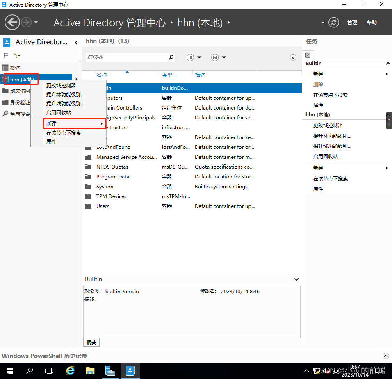The image size is (392, 379).
Task: Click 动态访问 folder icon in navigation
Action: 5,91
